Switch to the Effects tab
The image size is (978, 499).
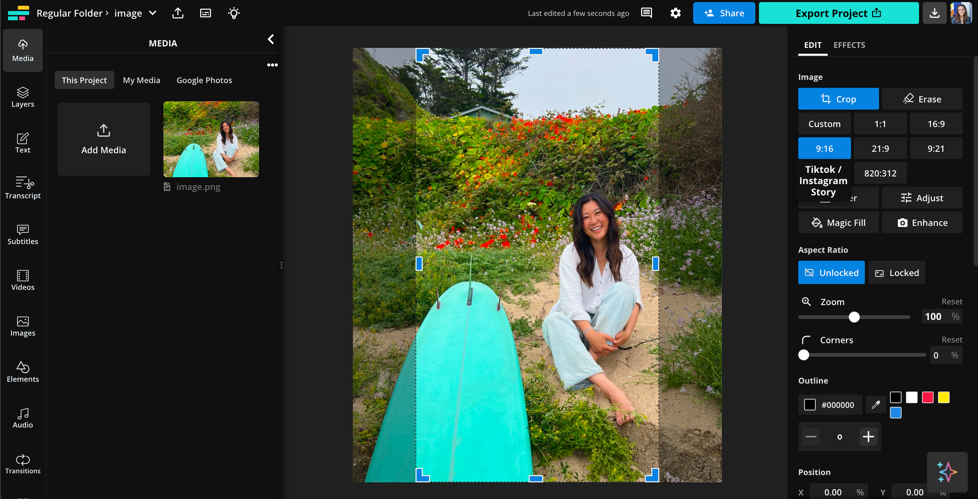(849, 45)
